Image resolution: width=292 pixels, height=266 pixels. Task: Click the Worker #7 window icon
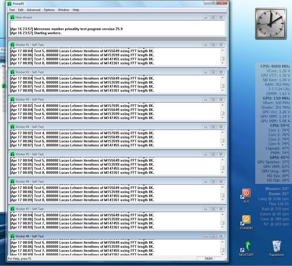12,209
